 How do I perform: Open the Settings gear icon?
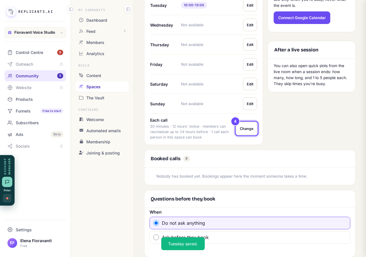click(x=10, y=230)
